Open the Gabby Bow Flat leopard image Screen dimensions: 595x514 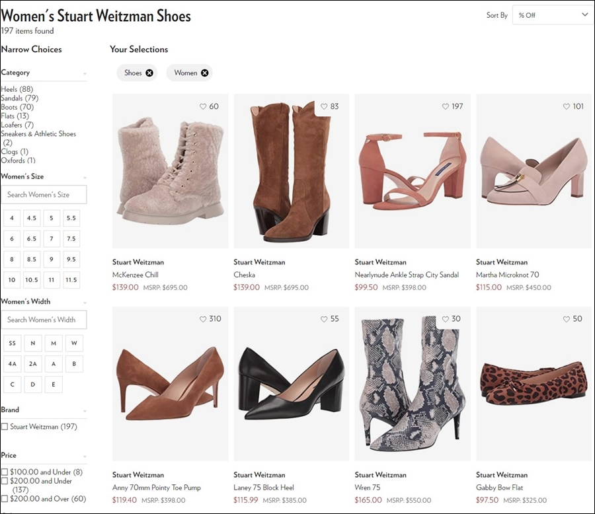pos(534,384)
